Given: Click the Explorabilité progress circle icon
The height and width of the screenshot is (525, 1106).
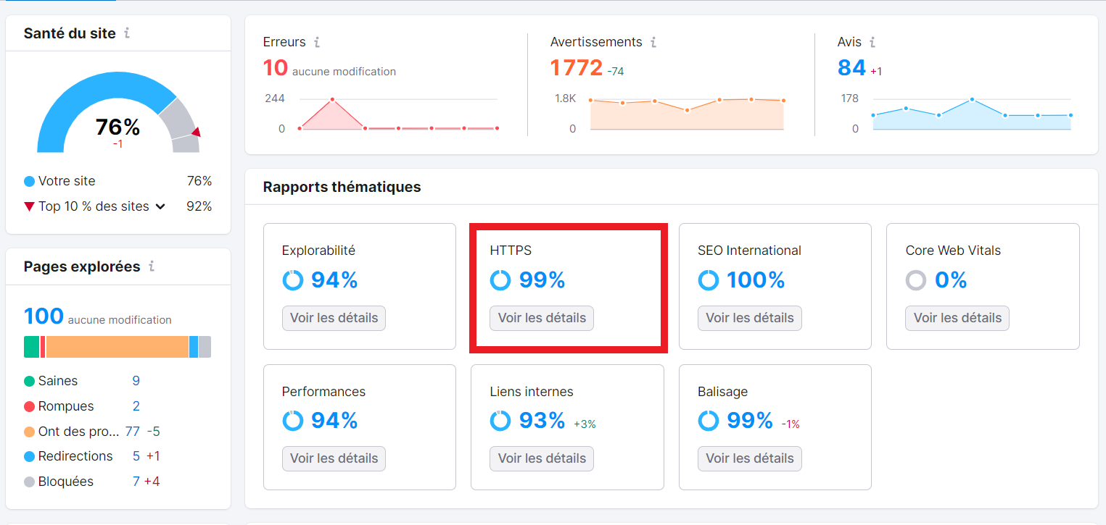Looking at the screenshot, I should point(293,280).
